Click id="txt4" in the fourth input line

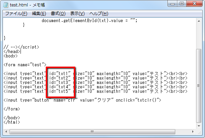60,87
